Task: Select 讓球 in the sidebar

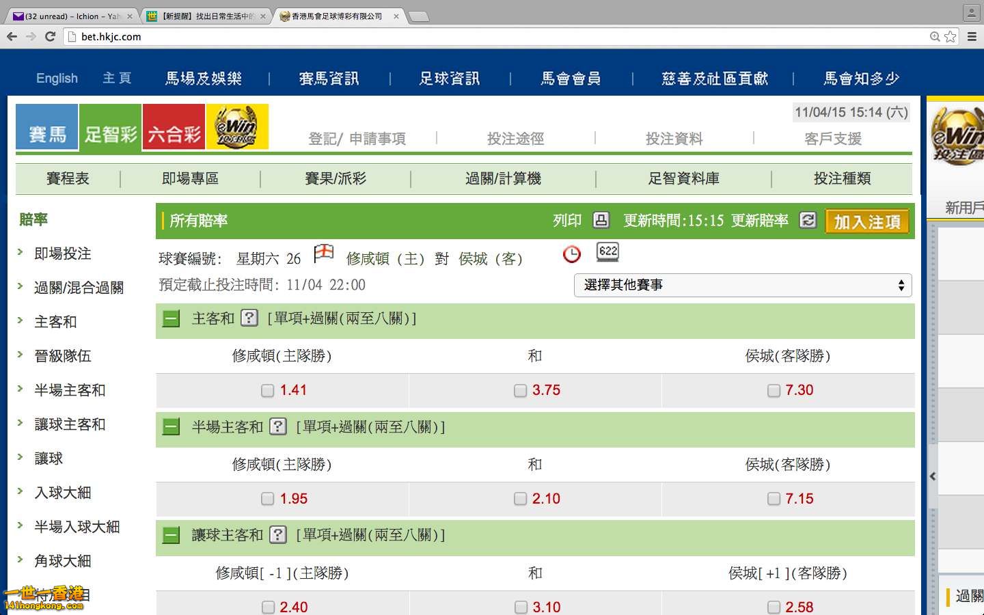Action: [x=49, y=459]
